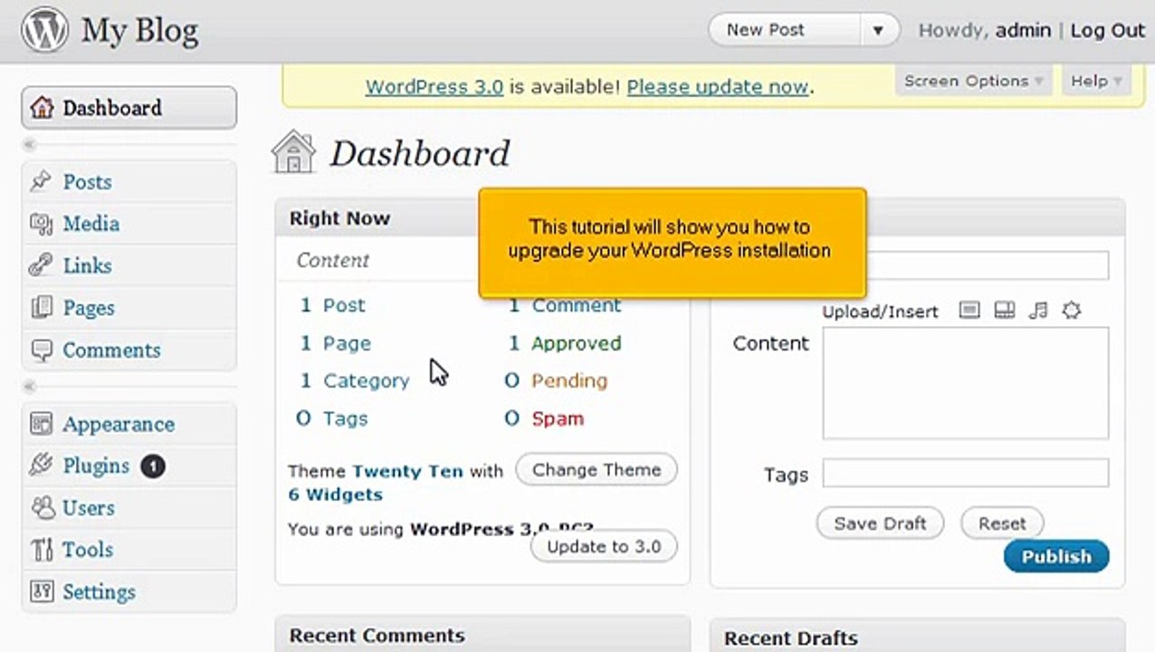This screenshot has width=1155, height=652.
Task: Click the QuickPress Title input field
Action: tap(987, 264)
